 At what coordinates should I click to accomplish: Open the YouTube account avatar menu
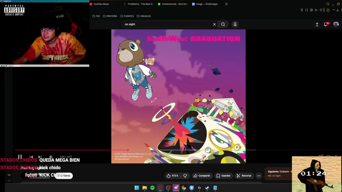point(336,24)
